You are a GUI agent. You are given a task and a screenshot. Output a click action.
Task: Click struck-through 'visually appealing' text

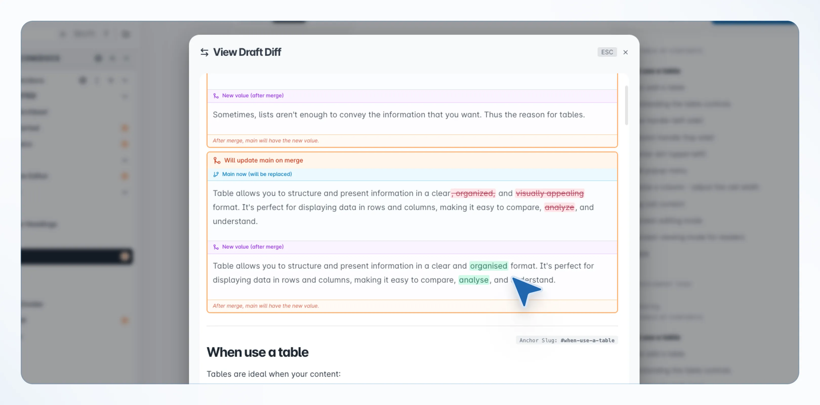[x=549, y=193]
